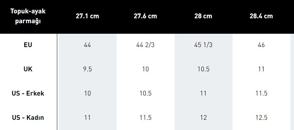Choose EU size 46
The image size is (294, 130).
point(261,45)
